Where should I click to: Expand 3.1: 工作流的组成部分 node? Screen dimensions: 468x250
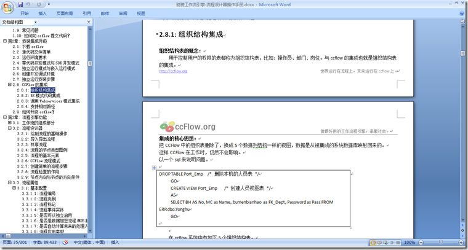10,123
